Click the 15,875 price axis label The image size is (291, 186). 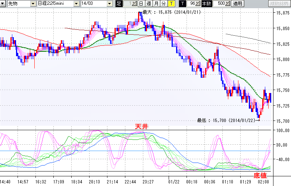coord(283,13)
